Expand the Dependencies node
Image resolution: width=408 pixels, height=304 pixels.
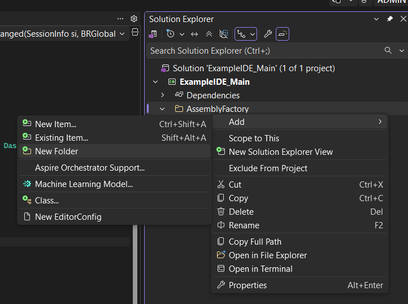coord(162,95)
